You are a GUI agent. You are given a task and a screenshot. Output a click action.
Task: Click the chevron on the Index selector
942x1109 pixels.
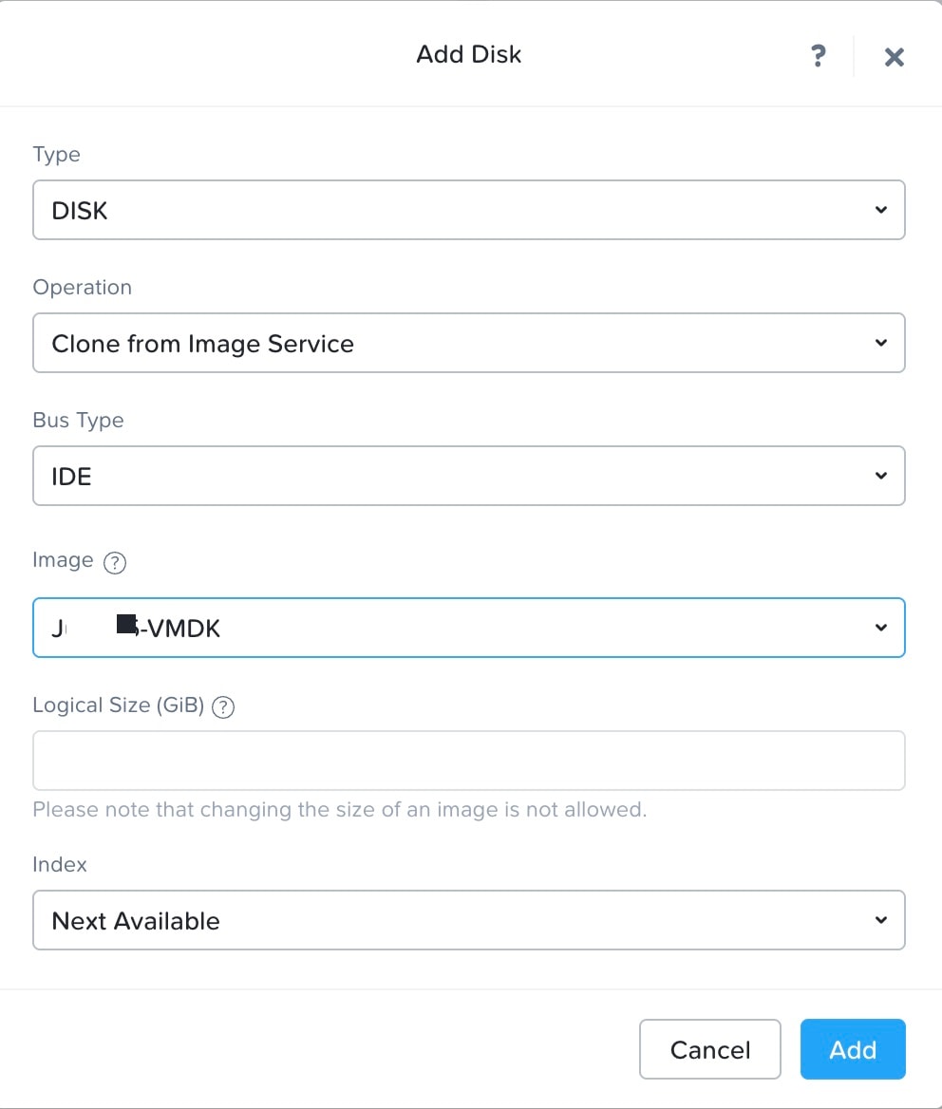point(881,920)
